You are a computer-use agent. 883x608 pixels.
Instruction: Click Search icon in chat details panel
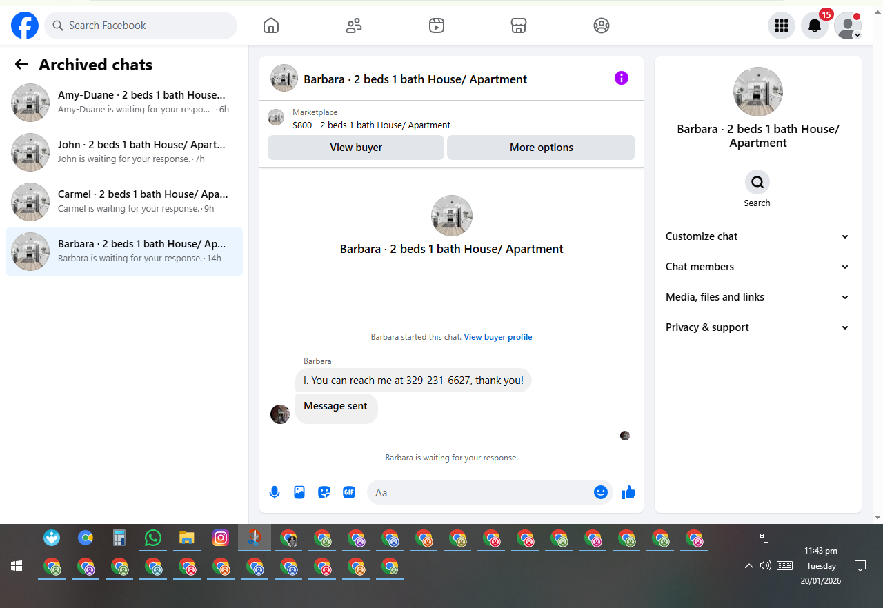coord(757,182)
